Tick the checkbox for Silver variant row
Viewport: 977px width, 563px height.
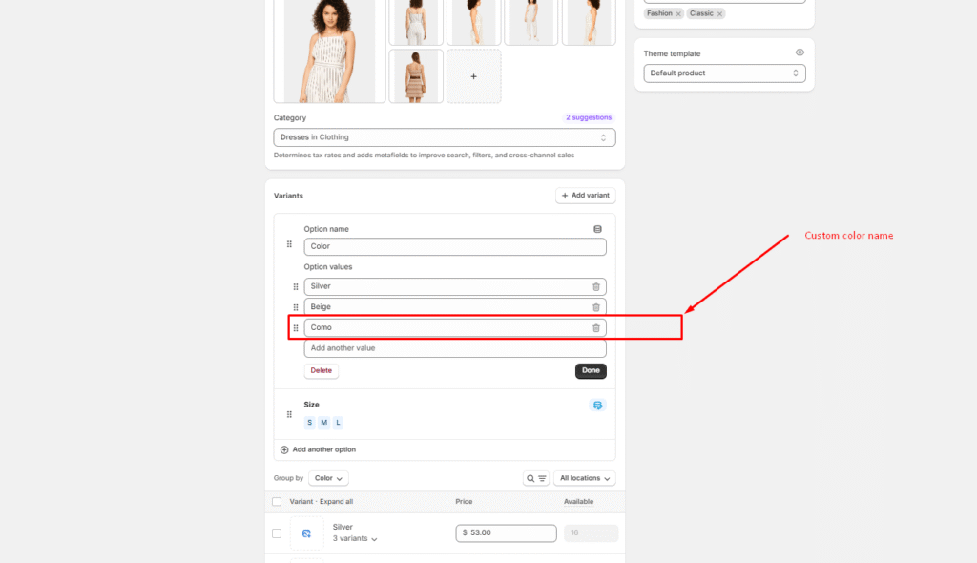pyautogui.click(x=277, y=533)
